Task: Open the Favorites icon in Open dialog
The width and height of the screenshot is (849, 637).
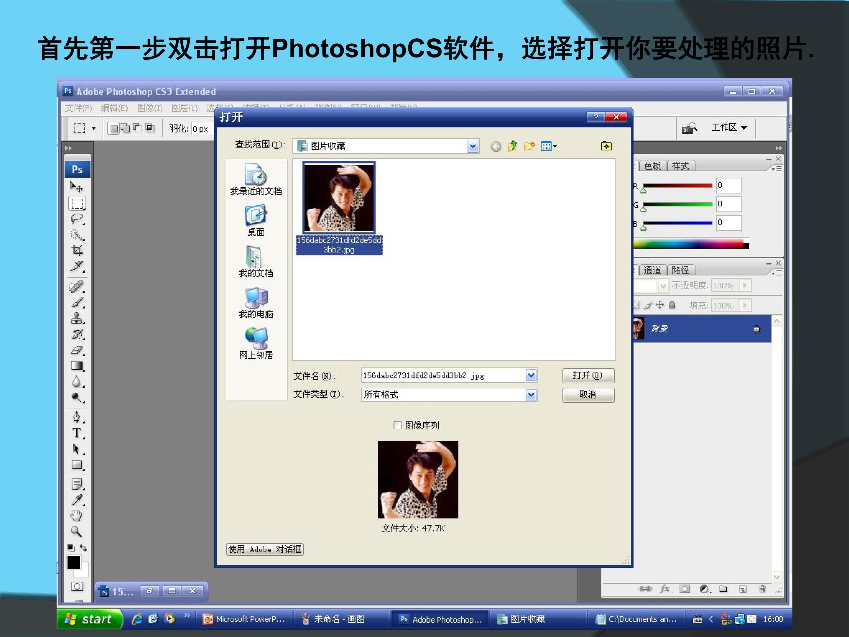Action: (x=606, y=146)
